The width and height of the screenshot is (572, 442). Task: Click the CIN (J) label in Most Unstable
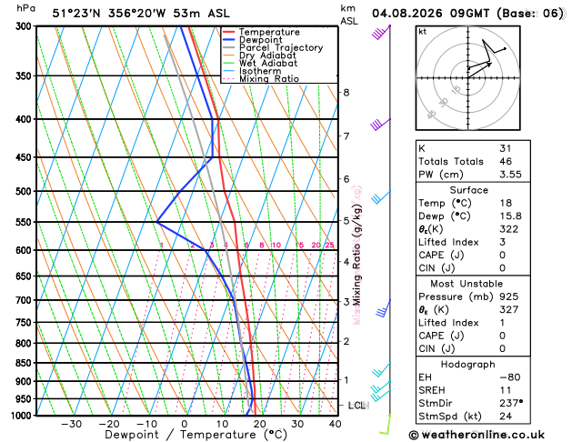[x=437, y=348]
